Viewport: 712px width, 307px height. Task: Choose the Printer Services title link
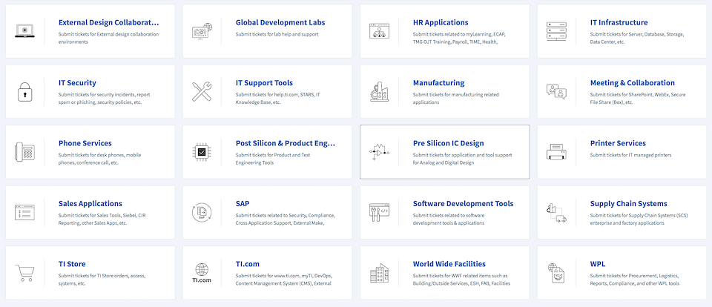click(x=618, y=143)
